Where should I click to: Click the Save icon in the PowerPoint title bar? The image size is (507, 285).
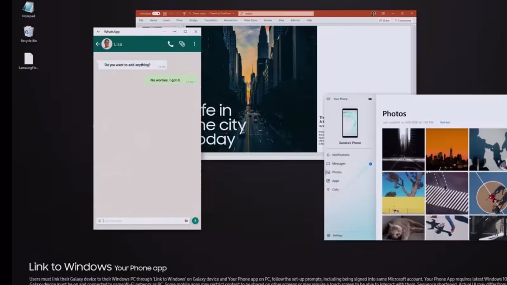[165, 13]
